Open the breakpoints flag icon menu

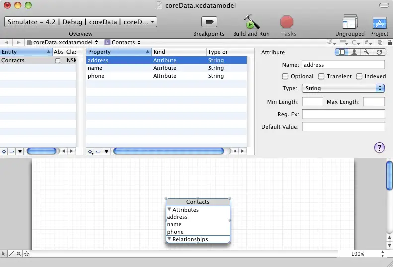344,42
